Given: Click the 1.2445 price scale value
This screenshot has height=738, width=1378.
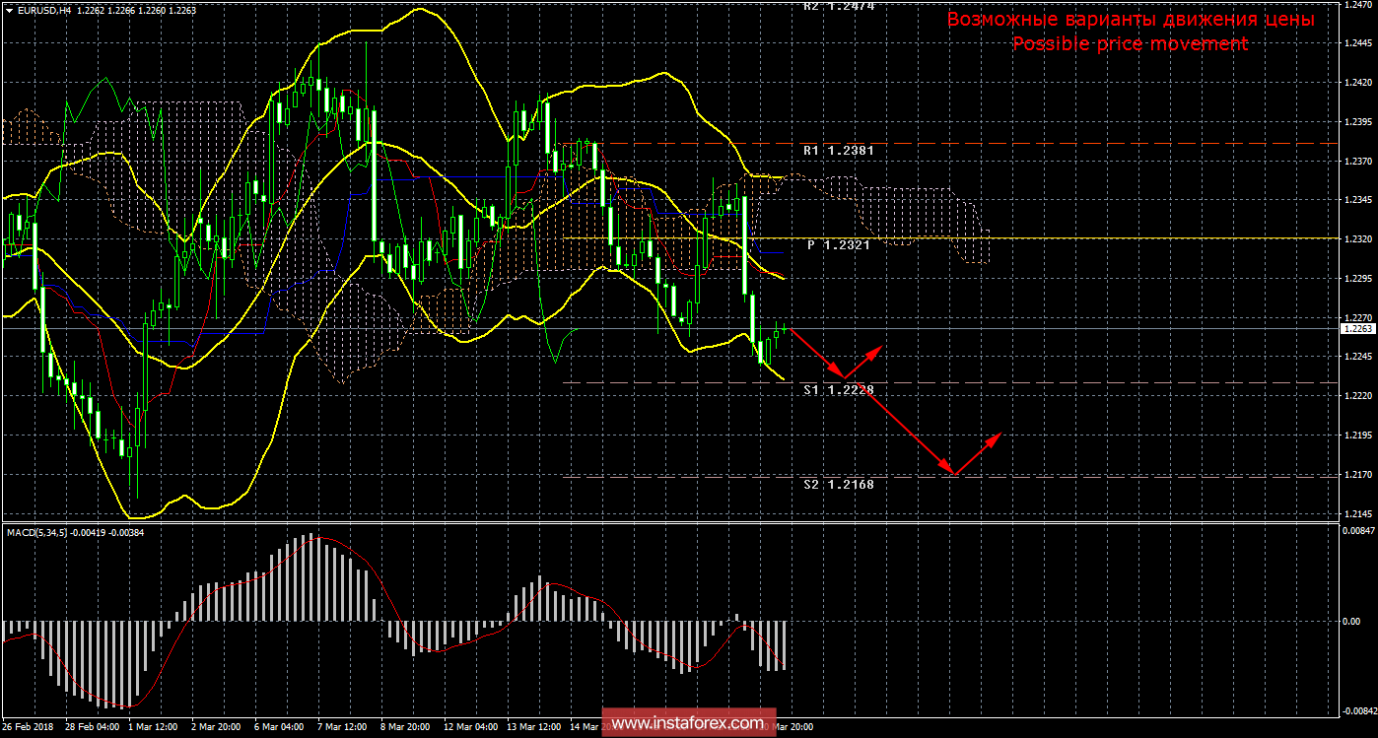Looking at the screenshot, I should (1357, 43).
